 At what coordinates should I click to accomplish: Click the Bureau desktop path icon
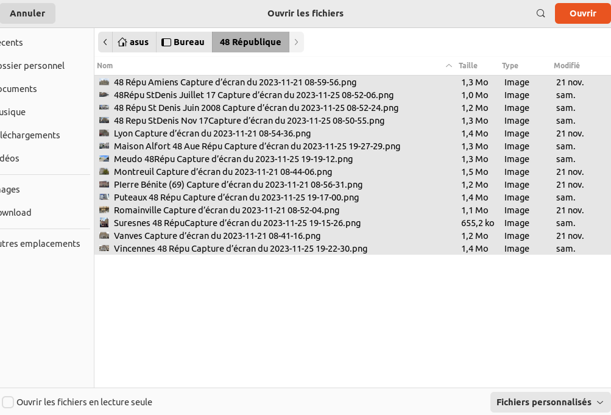tap(166, 42)
